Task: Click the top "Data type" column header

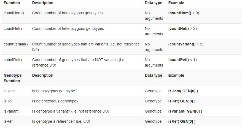Action: coord(154,3)
